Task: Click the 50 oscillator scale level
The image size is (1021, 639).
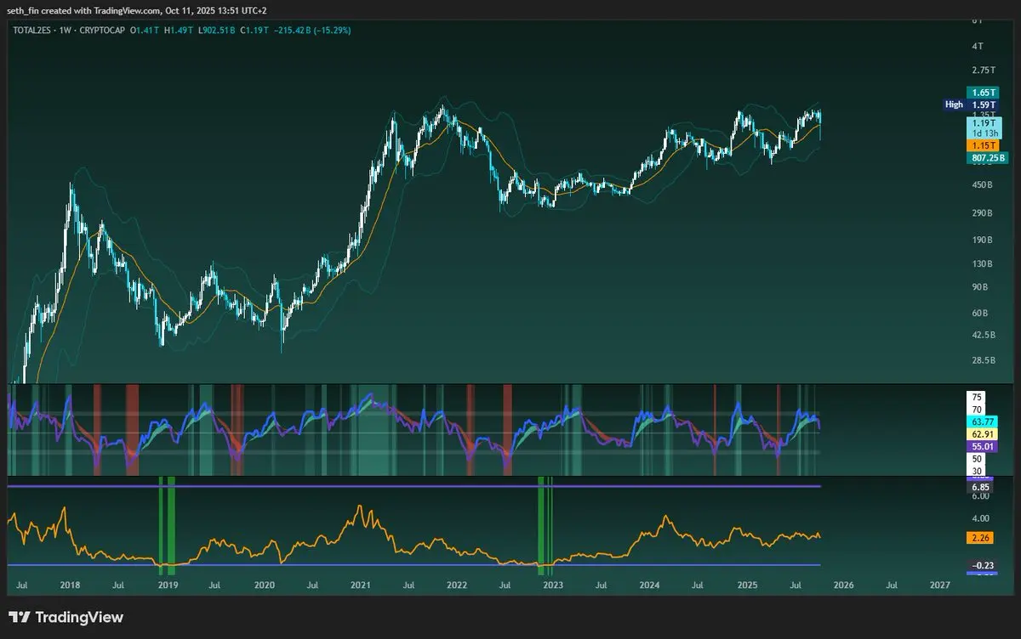Action: point(977,459)
